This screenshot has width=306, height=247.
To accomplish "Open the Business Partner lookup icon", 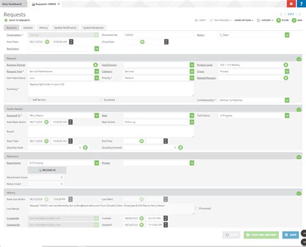I will point(96,65).
